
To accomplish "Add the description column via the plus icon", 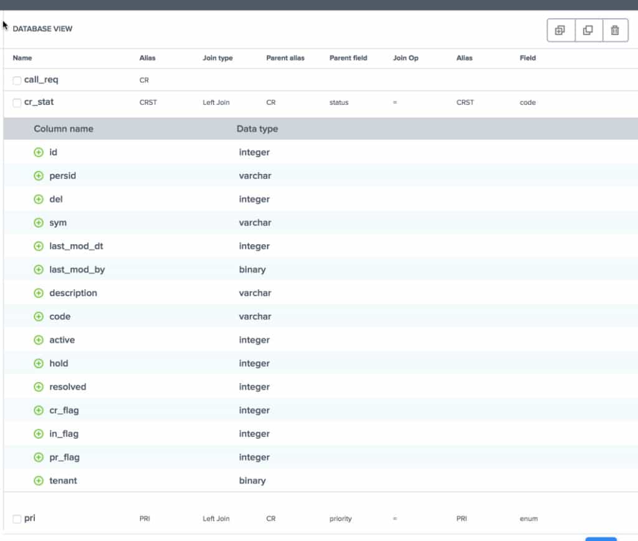I will (38, 292).
